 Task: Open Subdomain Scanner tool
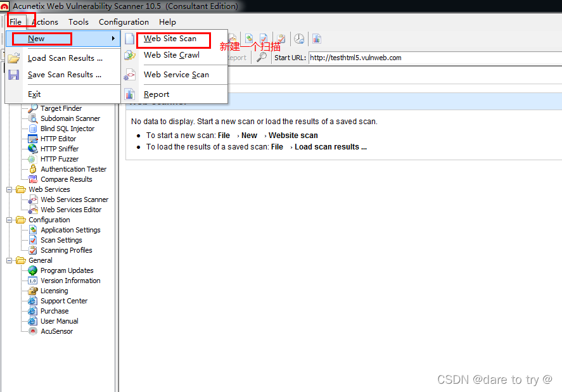pos(70,118)
